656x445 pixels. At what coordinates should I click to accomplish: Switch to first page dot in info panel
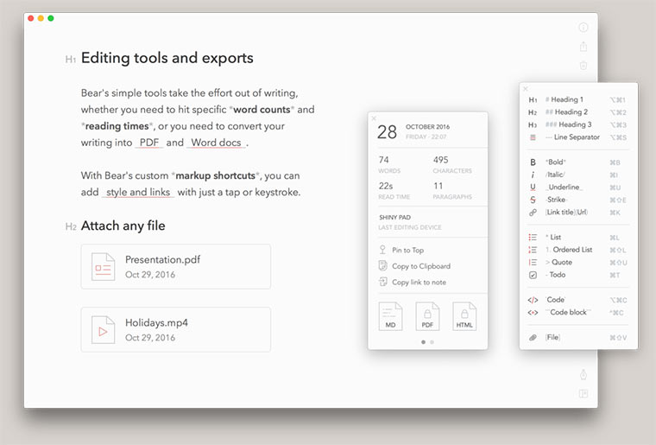[x=424, y=342]
